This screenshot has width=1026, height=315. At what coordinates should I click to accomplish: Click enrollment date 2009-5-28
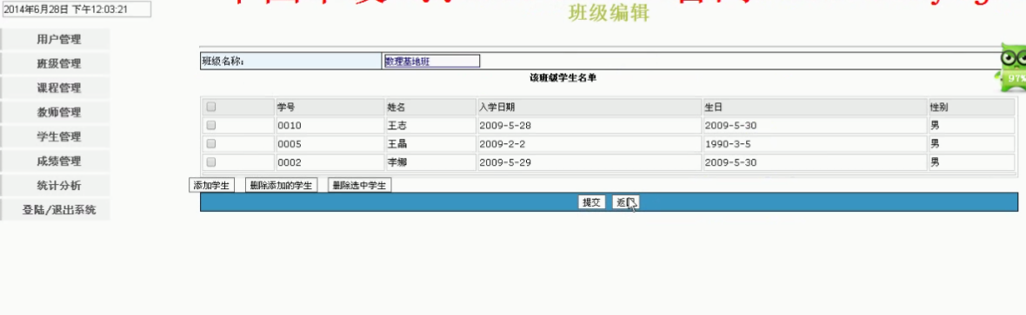coord(589,126)
